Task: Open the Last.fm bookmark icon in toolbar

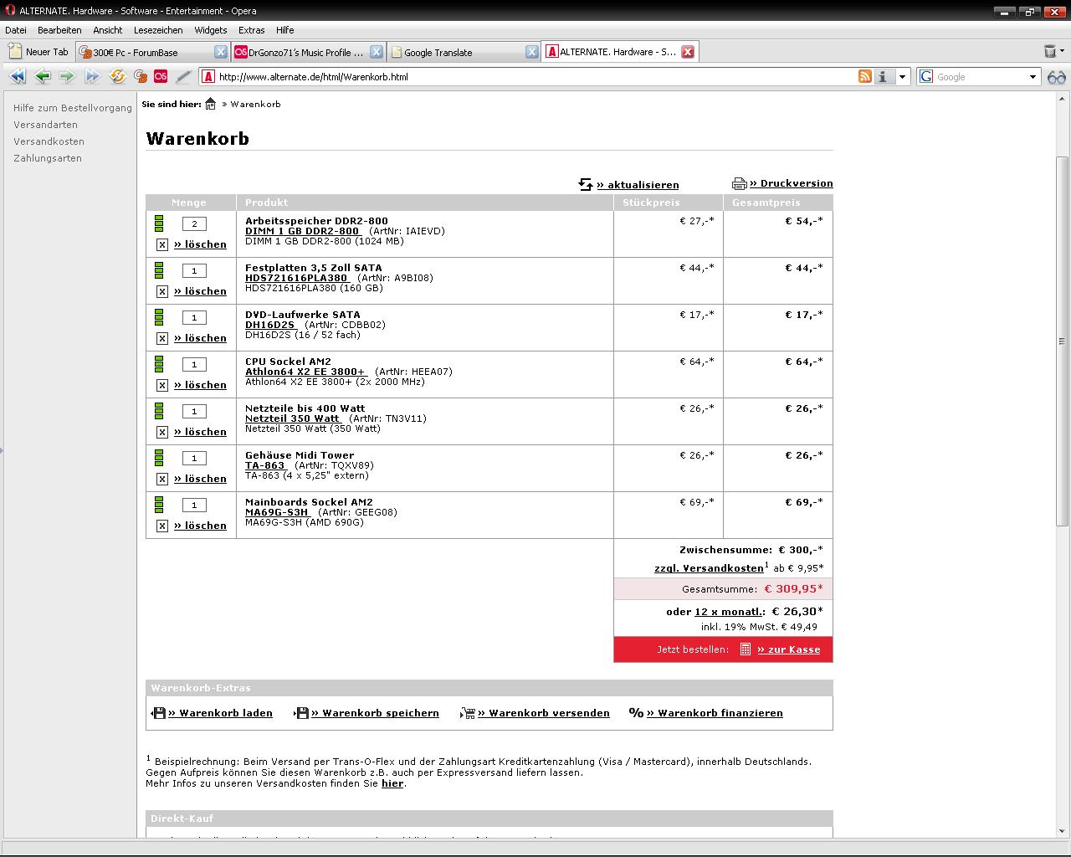Action: point(161,76)
